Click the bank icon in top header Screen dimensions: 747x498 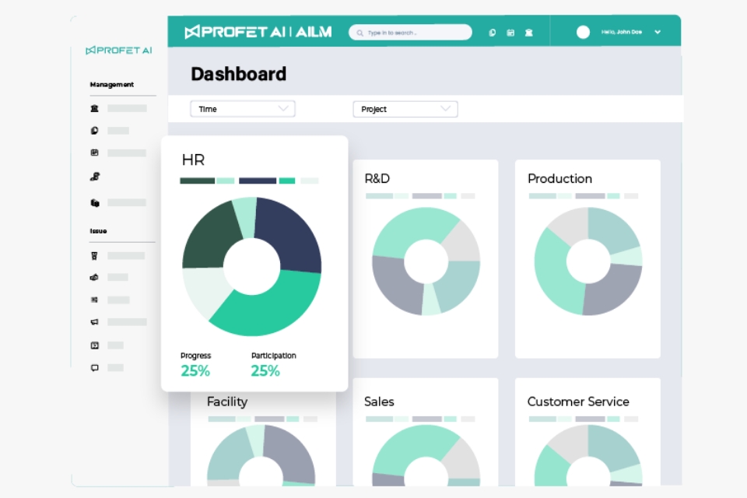click(x=528, y=33)
